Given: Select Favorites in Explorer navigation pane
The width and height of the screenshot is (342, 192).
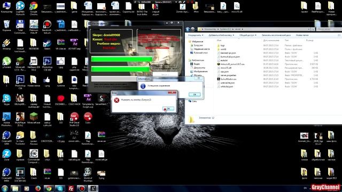Looking at the screenshot, I should 196,42.
